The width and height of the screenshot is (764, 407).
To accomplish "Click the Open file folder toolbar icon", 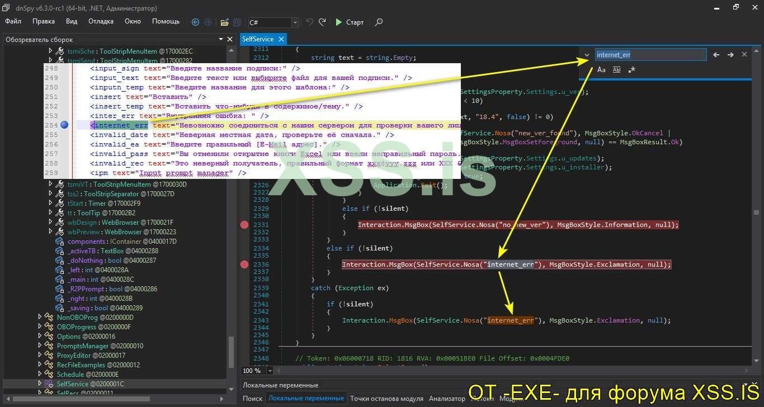I will 225,22.
